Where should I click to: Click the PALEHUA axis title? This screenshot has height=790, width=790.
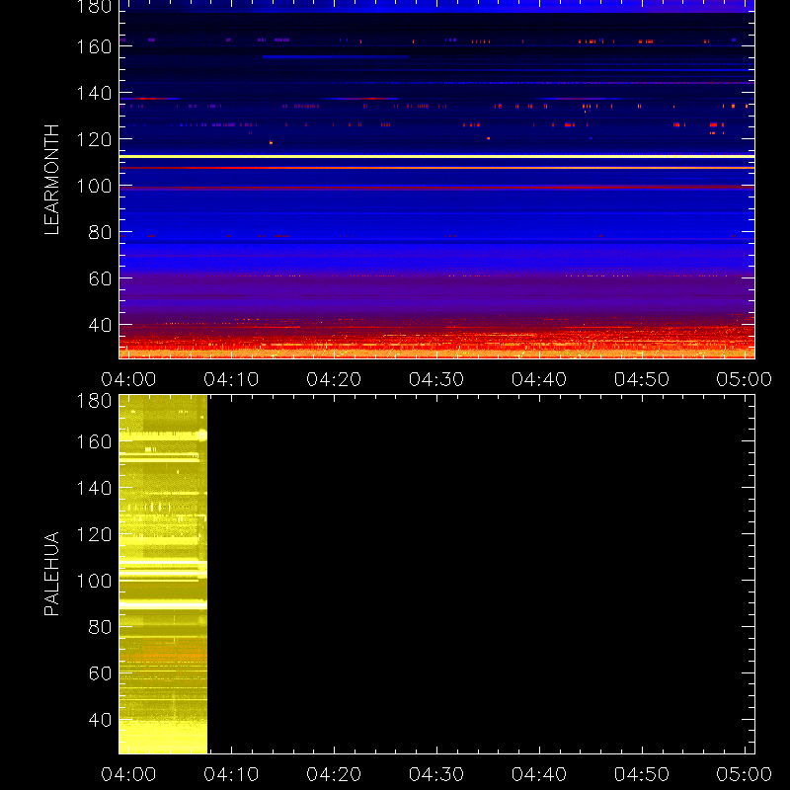pos(51,574)
